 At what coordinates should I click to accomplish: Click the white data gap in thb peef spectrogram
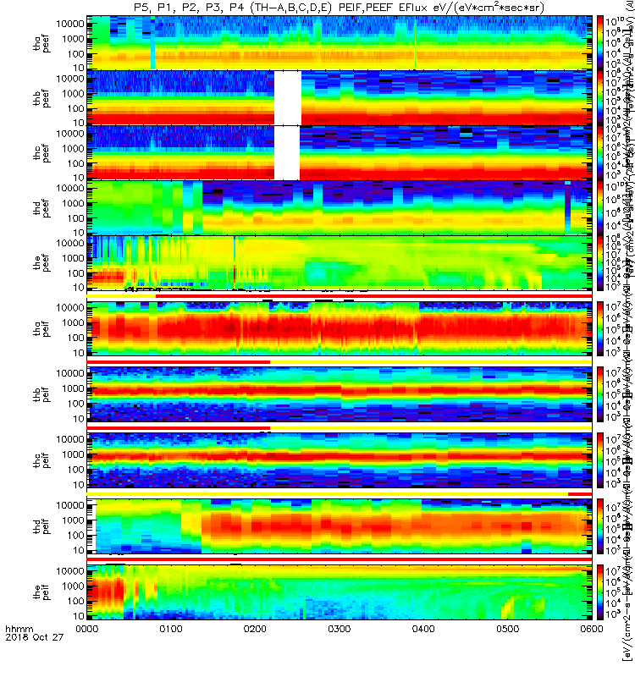click(x=288, y=98)
